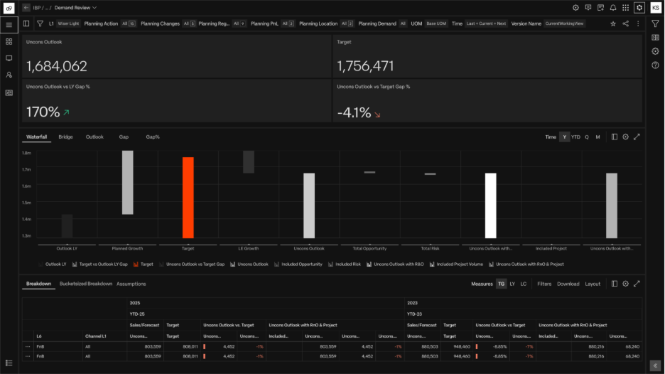Select the LY measures option
Viewport: 665px width, 374px height.
tap(512, 284)
